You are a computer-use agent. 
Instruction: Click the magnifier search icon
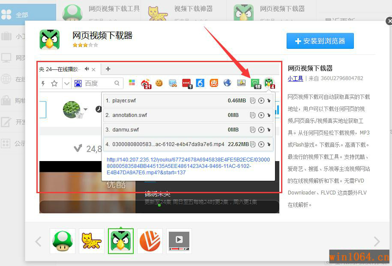(x=117, y=83)
